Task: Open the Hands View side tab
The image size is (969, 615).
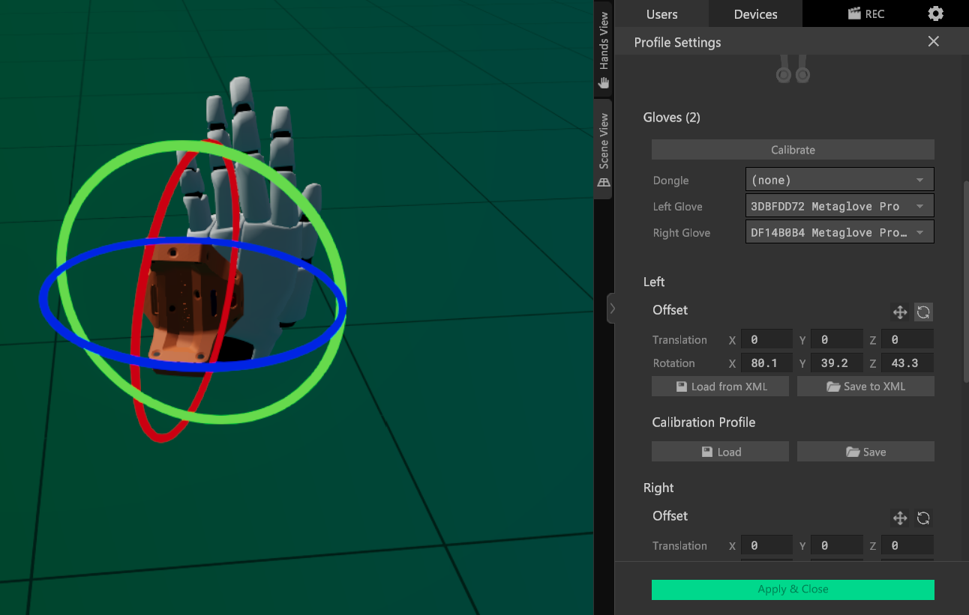Action: click(x=604, y=49)
